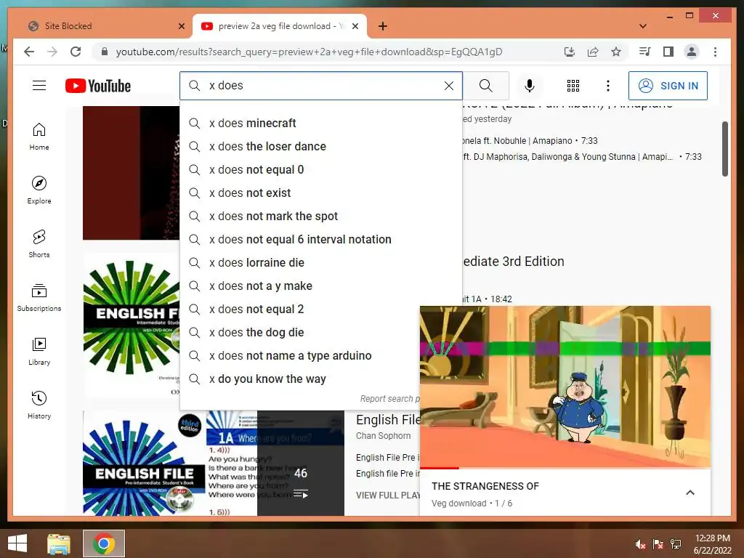The height and width of the screenshot is (558, 744).
Task: Select suggestion 'x does the loser dance'
Action: tap(320, 147)
